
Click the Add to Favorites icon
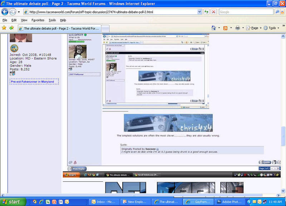pyautogui.click(x=12, y=28)
